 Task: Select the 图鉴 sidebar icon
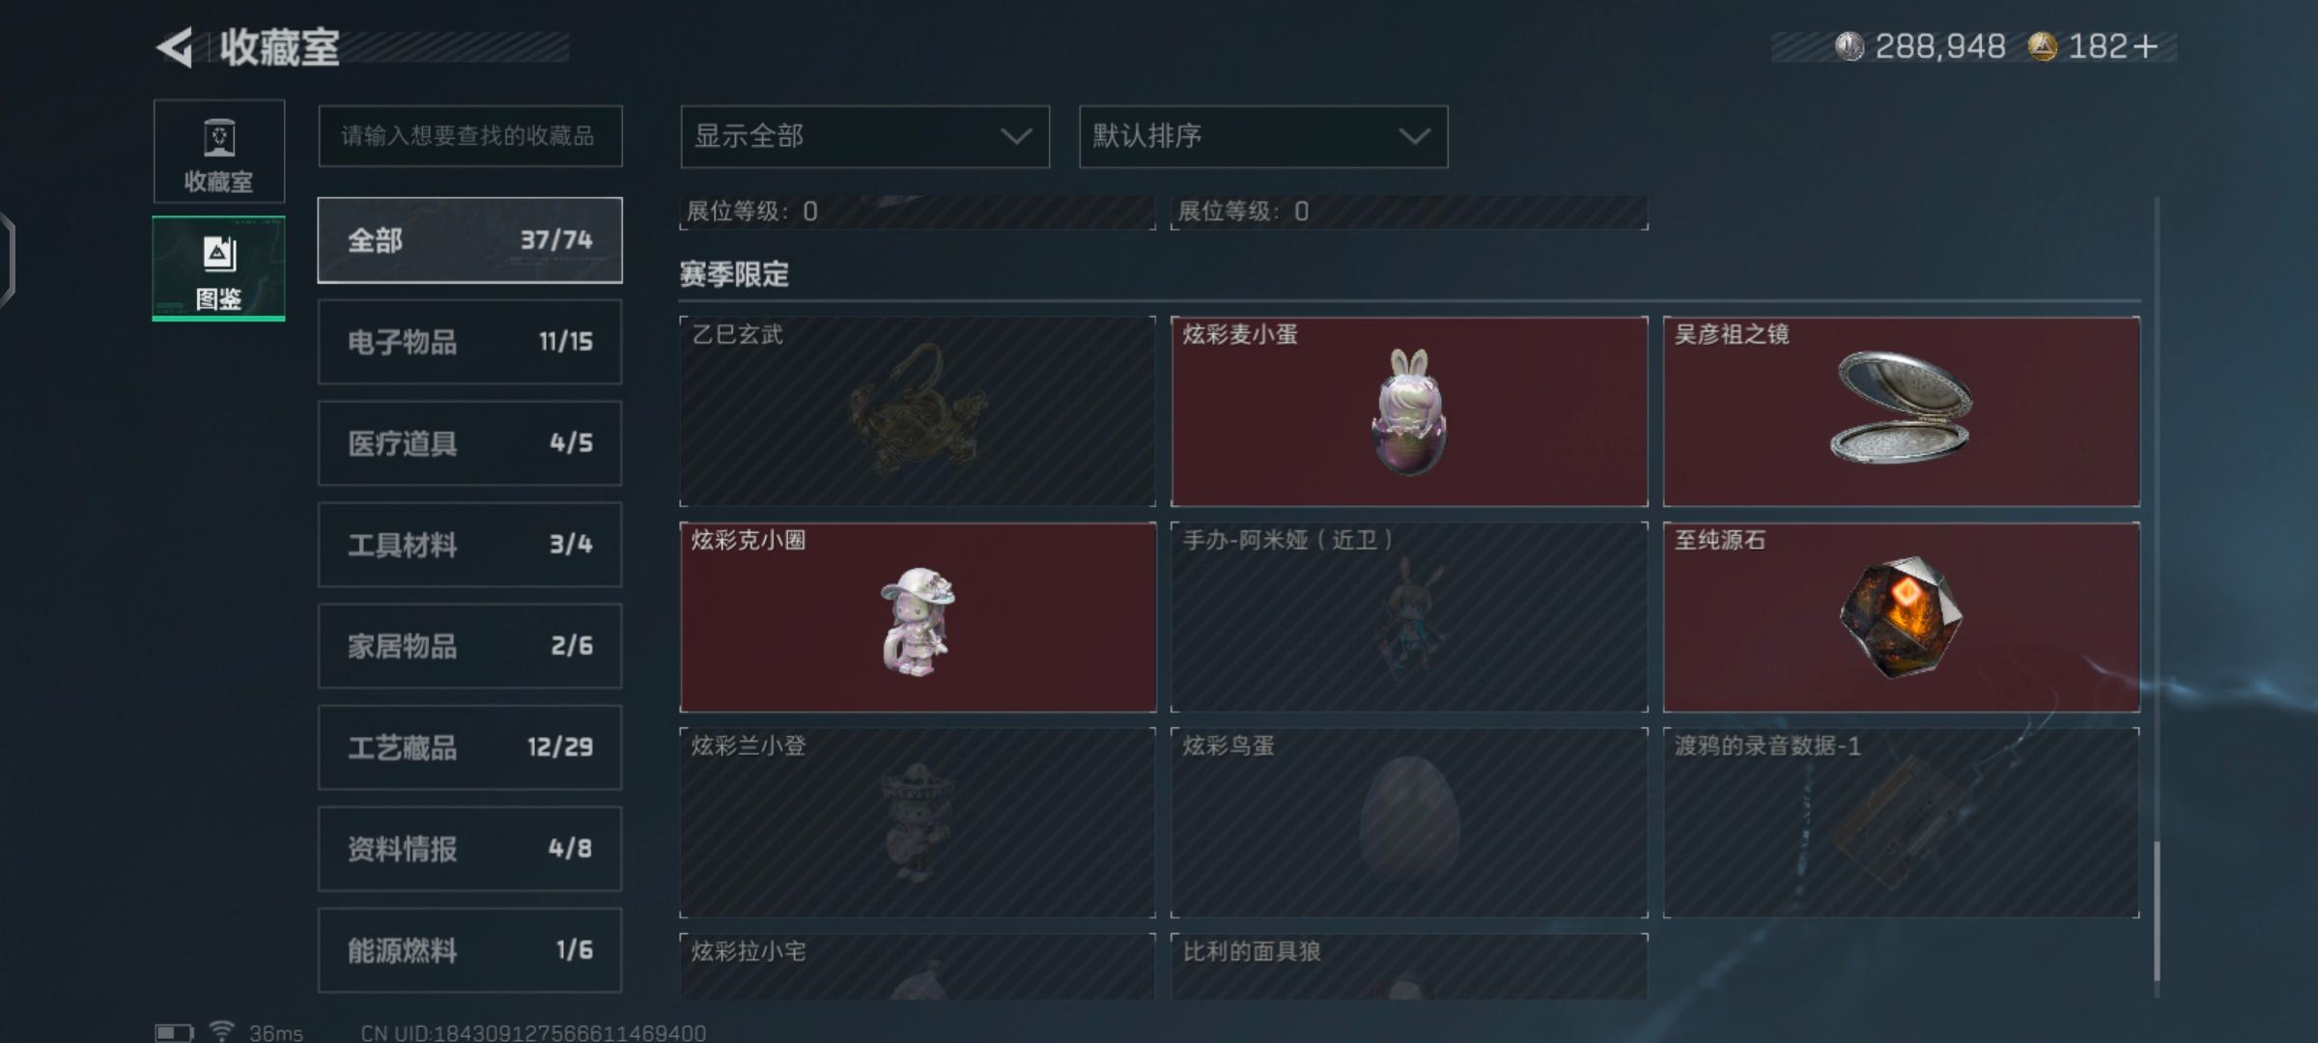(219, 268)
